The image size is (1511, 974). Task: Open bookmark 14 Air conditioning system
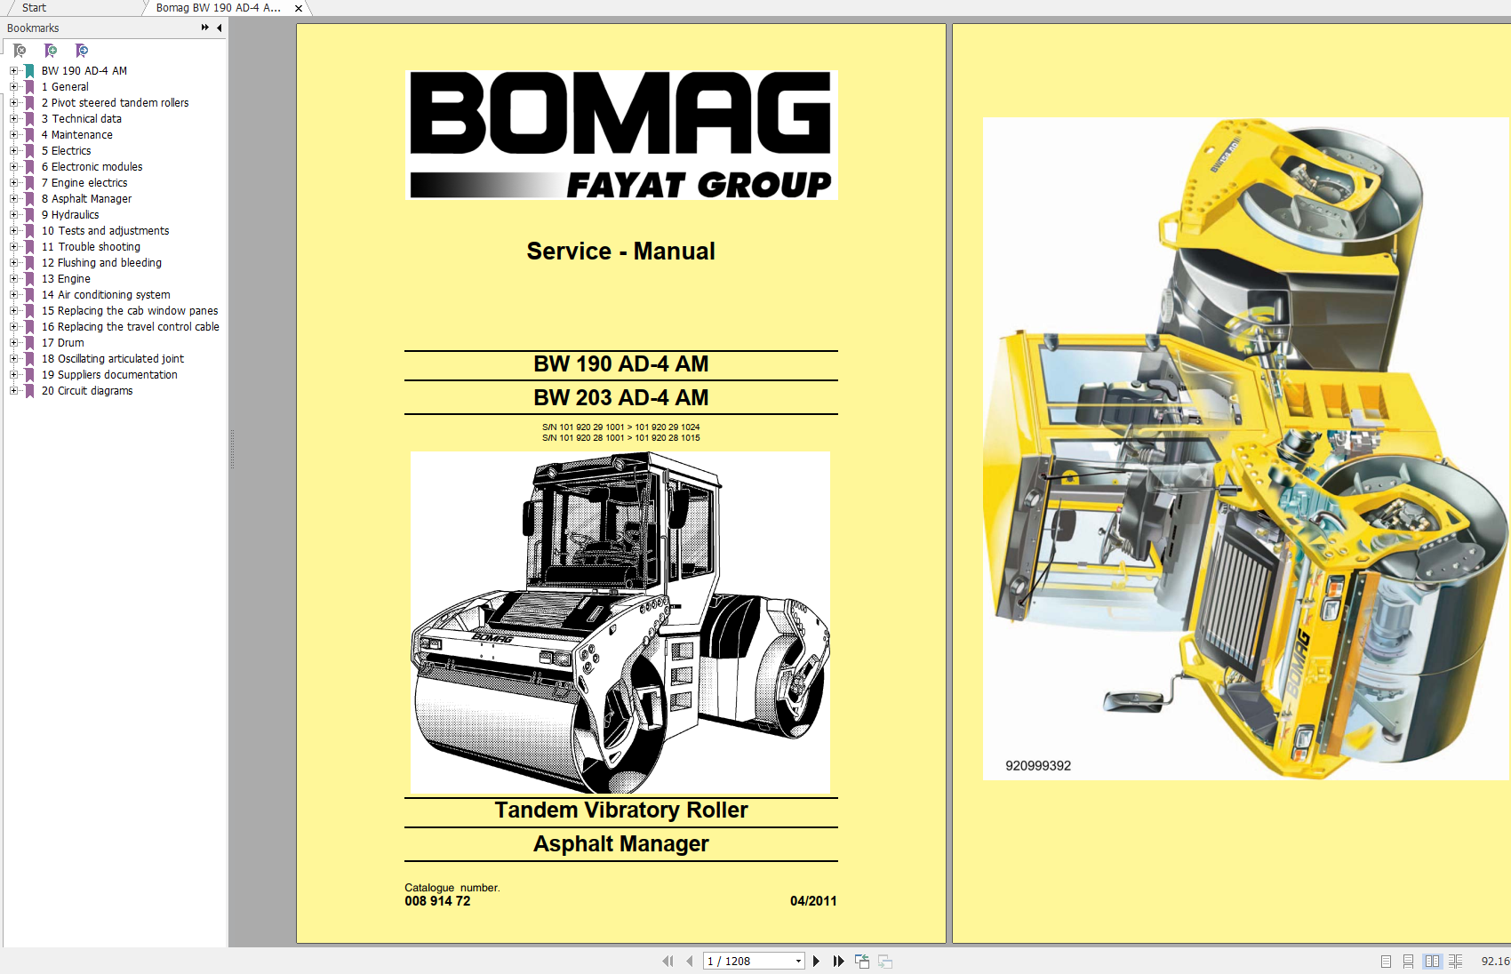[x=106, y=295]
